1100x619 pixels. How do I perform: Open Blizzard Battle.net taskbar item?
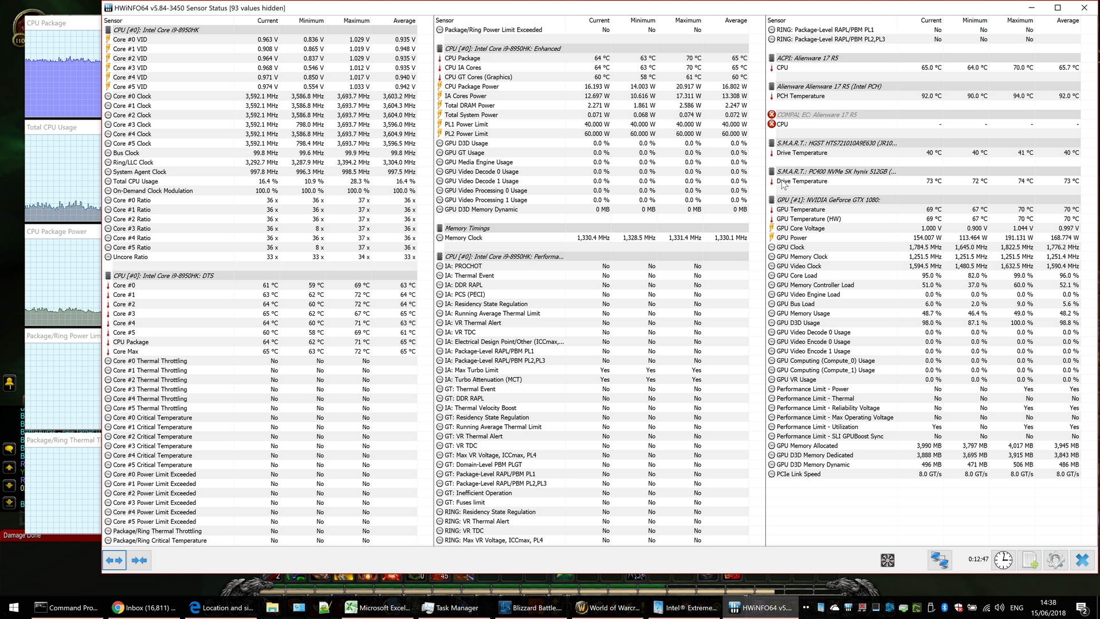click(x=531, y=608)
